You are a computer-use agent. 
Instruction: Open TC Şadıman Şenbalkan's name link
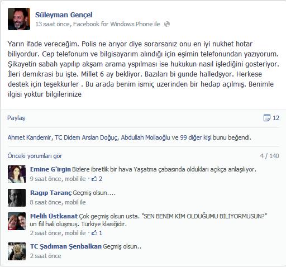[66, 246]
